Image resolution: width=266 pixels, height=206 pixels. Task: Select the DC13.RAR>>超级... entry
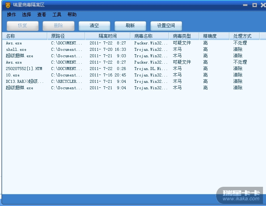point(25,81)
